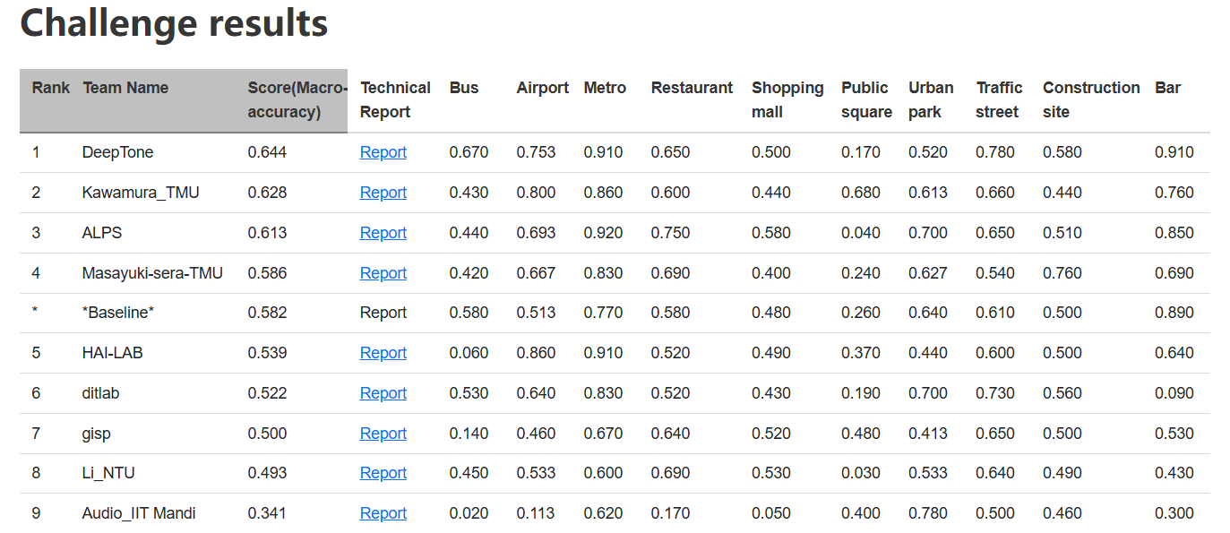Screen dimensions: 1230x533
Task: Open Audio_IIT Mandi's Report link
Action: pos(383,513)
